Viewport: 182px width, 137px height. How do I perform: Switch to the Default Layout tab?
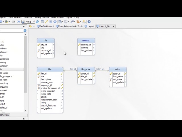(45, 26)
